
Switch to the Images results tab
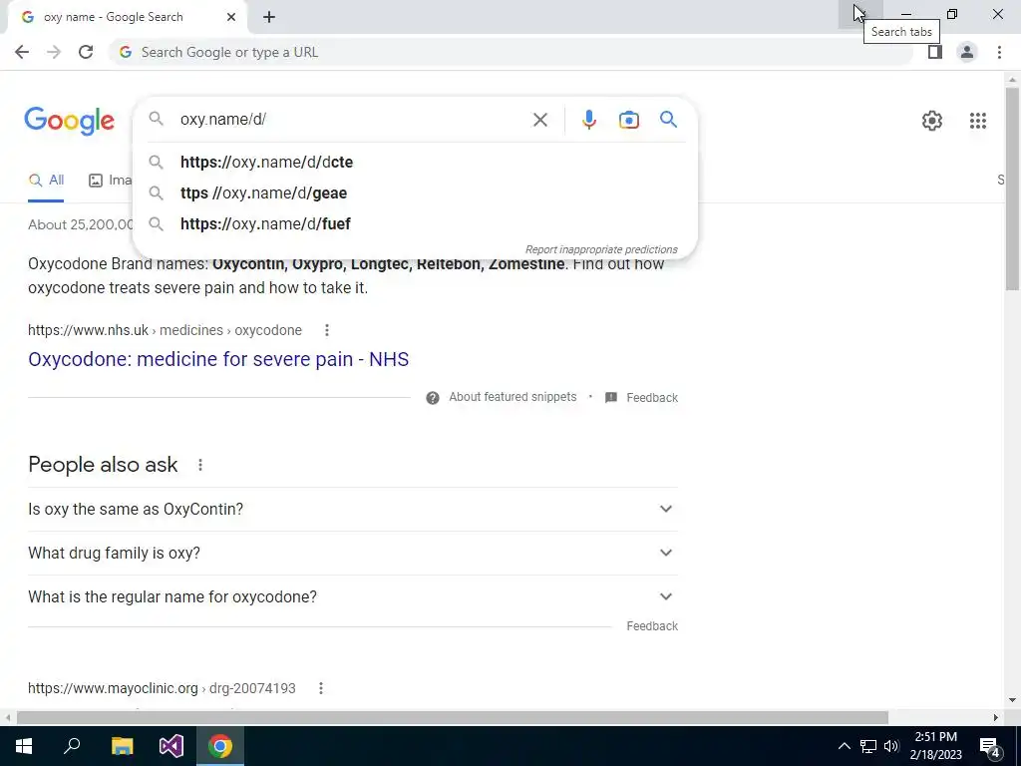tap(110, 181)
